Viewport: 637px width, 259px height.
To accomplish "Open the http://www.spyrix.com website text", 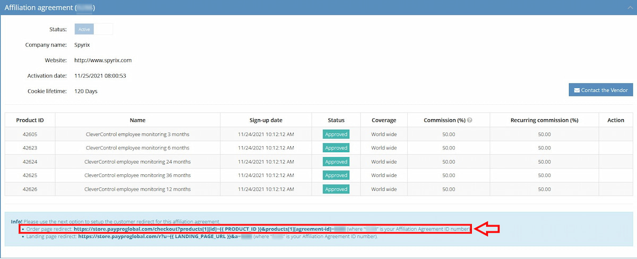I will (x=103, y=60).
